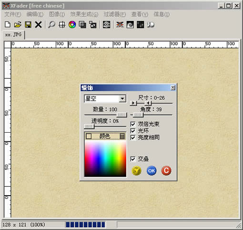This screenshot has width=243, height=230.
Task: Click the spiral swirl effect icon
Action: (x=130, y=25)
